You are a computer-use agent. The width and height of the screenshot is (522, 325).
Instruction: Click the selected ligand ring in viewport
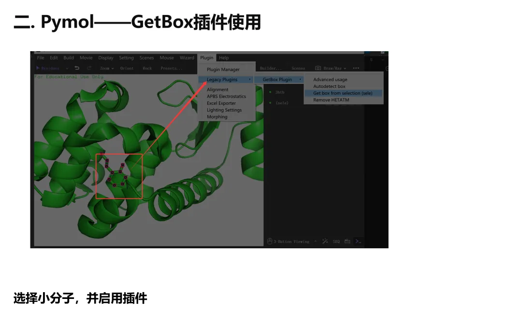pos(117,179)
